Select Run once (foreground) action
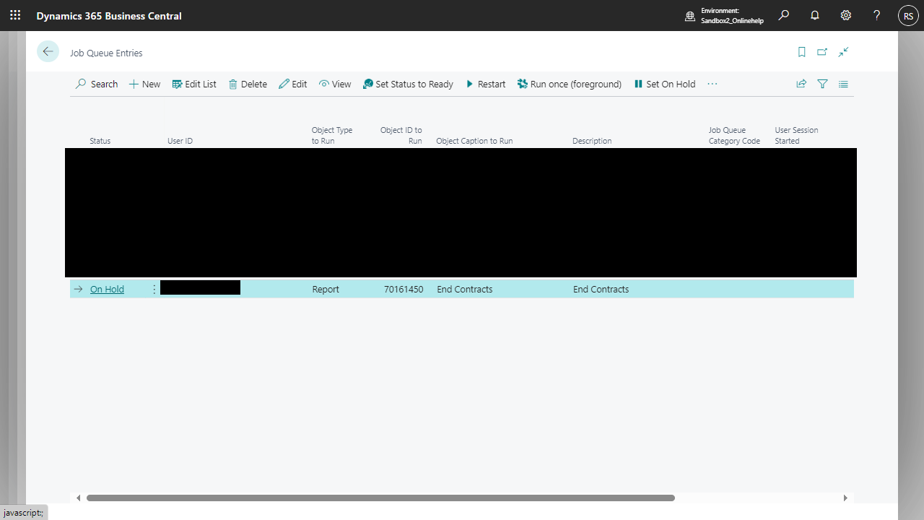 coord(569,84)
